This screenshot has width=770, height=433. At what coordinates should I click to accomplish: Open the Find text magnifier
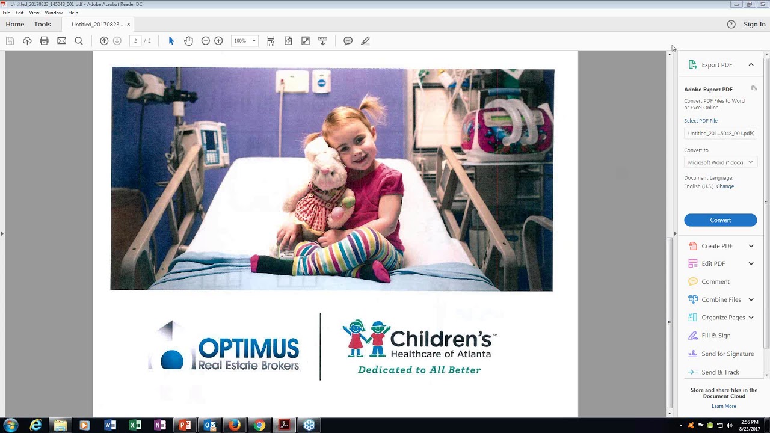pos(79,41)
